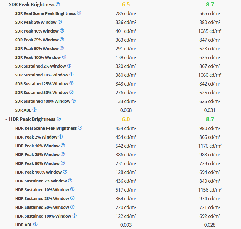Show info for HDR Peak 25% Window
241x229 pixels.
(x=63, y=154)
